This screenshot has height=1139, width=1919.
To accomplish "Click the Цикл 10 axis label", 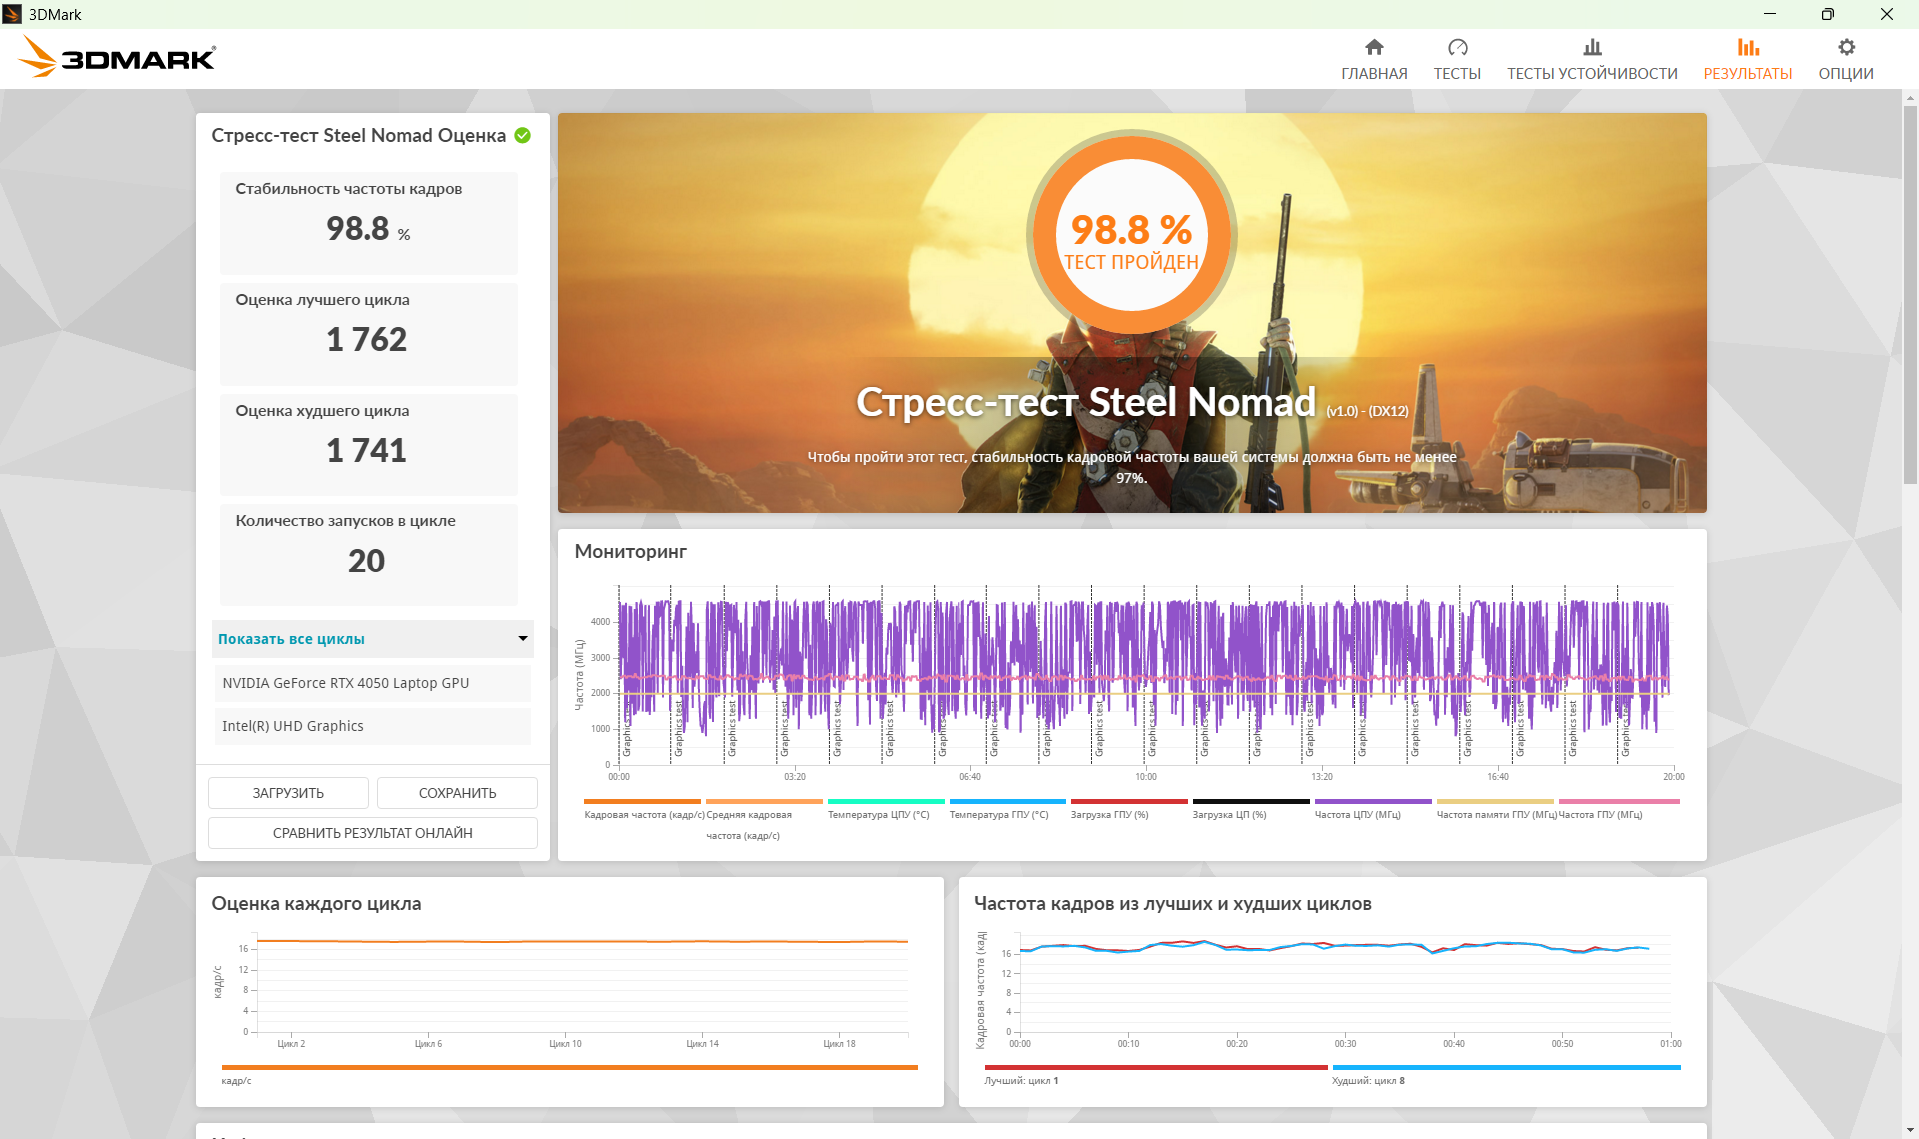I will tap(565, 1044).
